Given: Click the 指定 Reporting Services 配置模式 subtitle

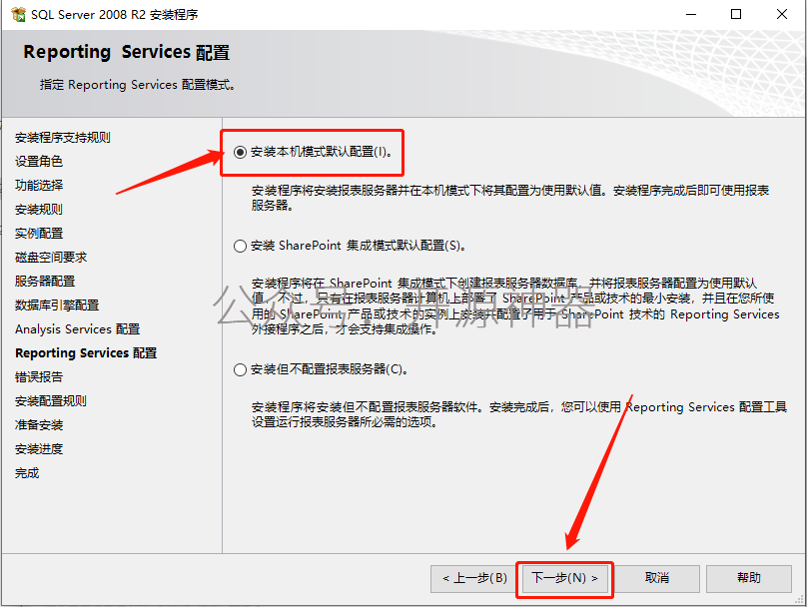Looking at the screenshot, I should pyautogui.click(x=138, y=85).
